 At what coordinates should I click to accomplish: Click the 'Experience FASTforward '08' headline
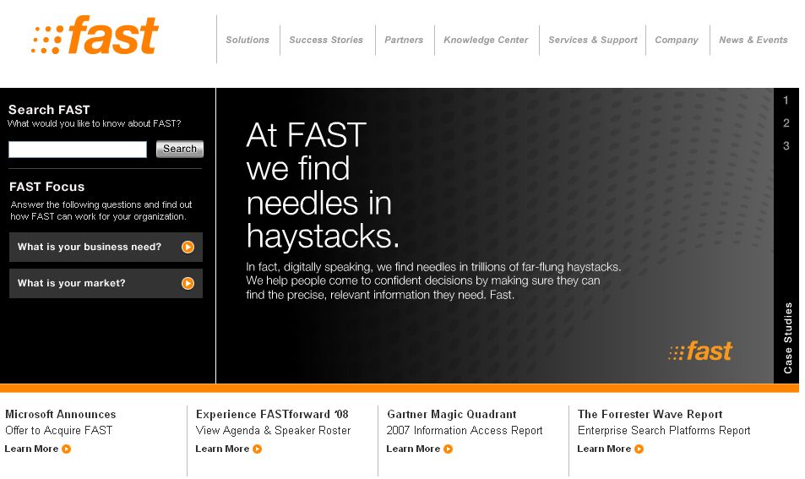[x=272, y=414]
